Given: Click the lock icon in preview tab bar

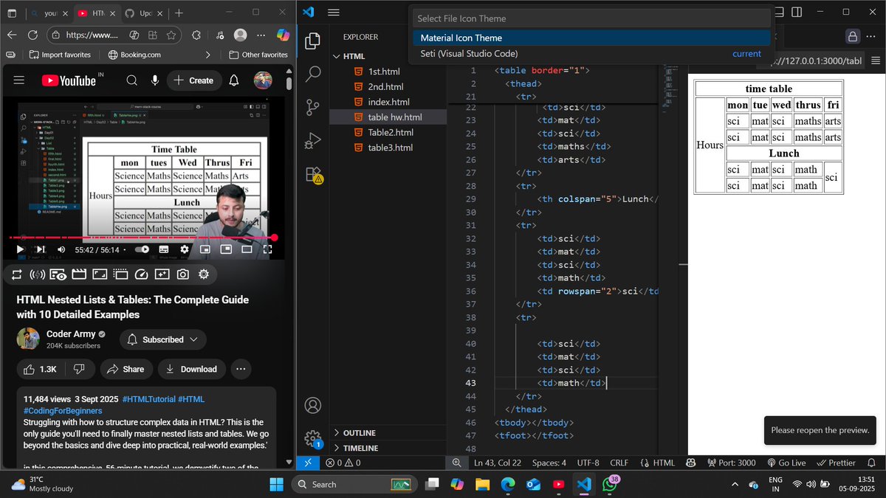Looking at the screenshot, I should 853,37.
